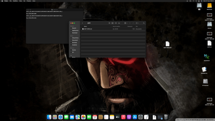Select the Hackintool icon on the desktop
Viewport: 215px width, 121px height.
pyautogui.click(x=207, y=57)
